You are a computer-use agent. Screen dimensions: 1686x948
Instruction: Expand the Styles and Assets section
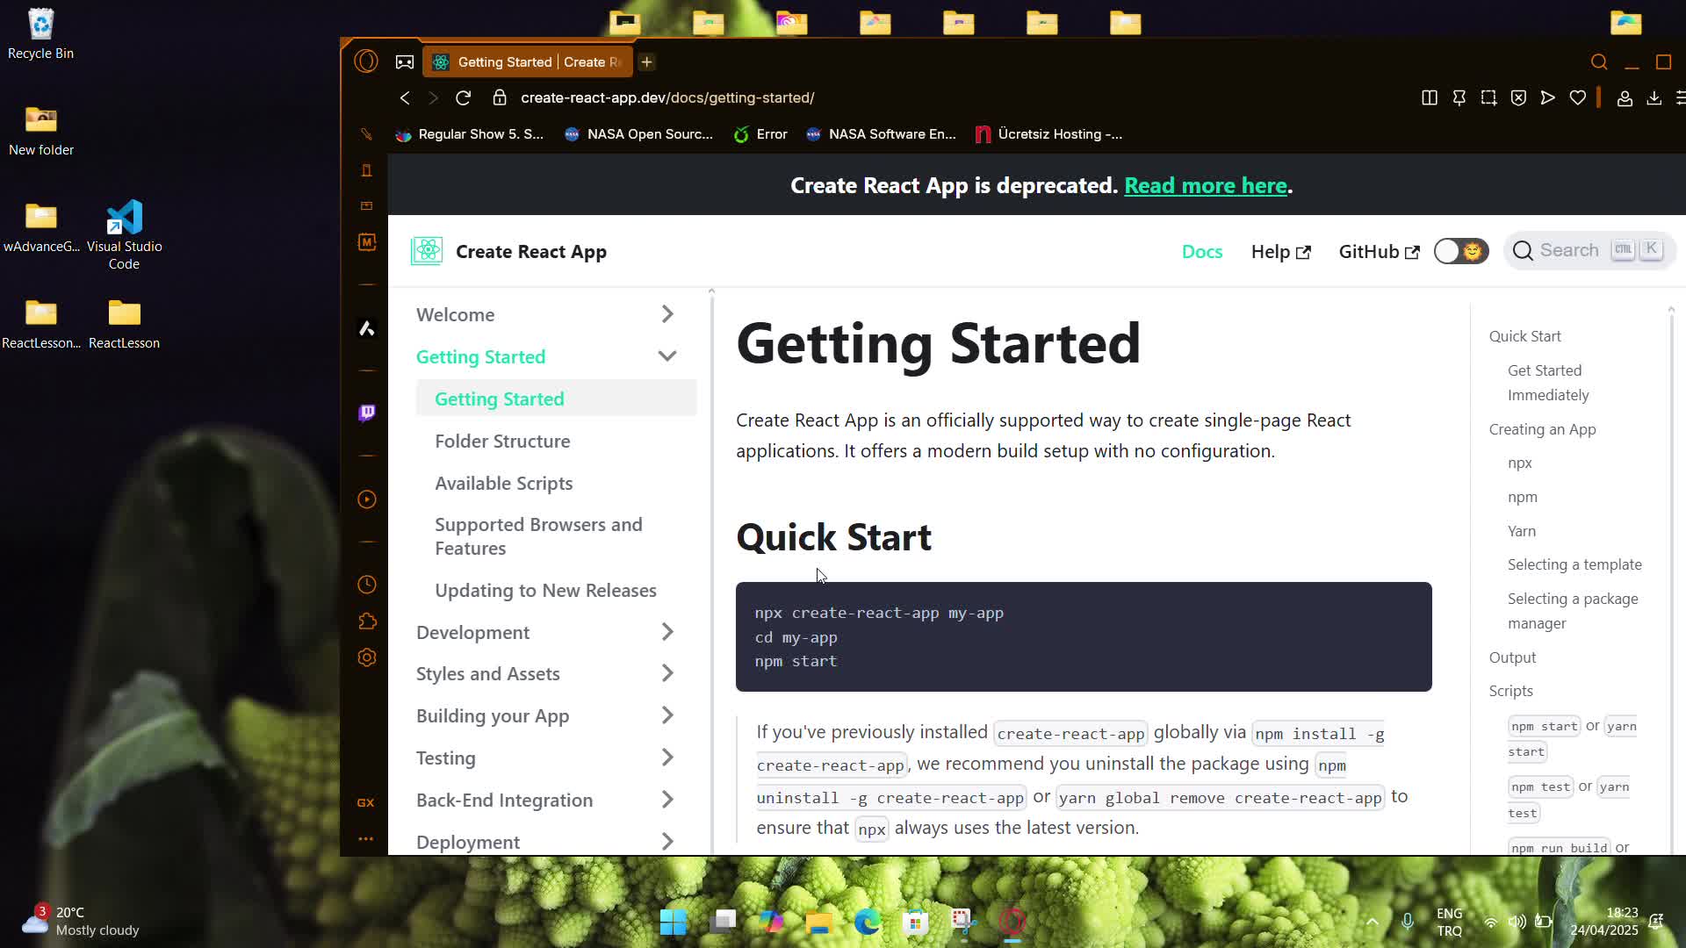[x=667, y=673]
